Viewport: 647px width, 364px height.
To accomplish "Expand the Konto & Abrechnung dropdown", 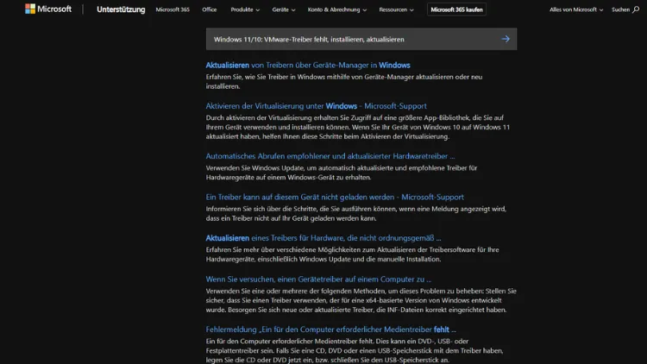I will [336, 9].
